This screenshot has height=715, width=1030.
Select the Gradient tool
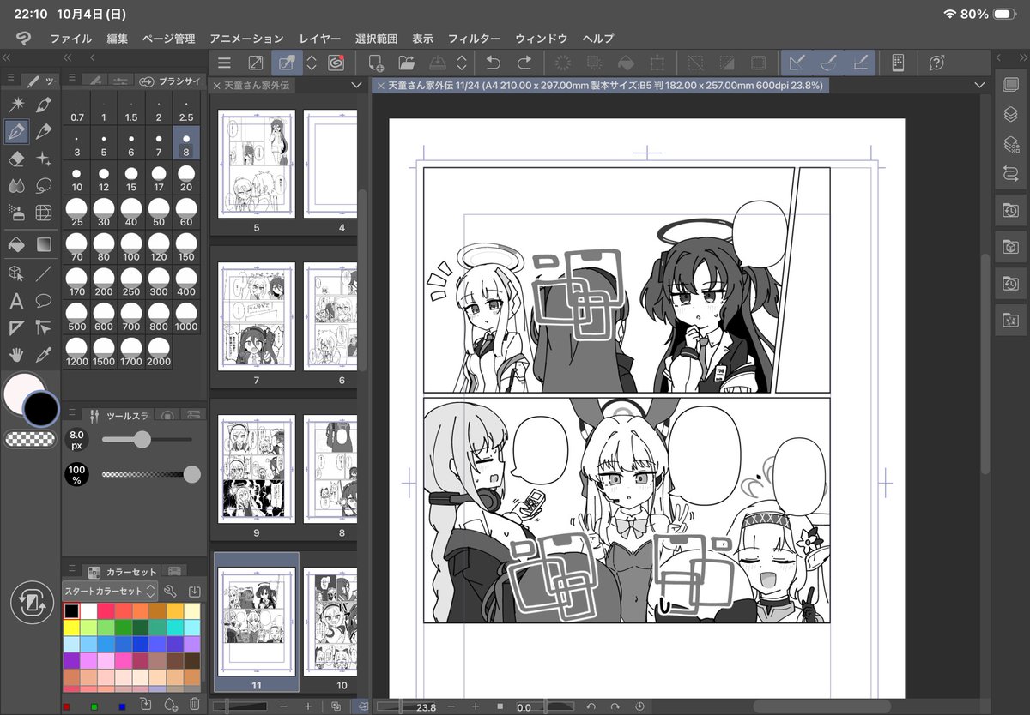(44, 244)
